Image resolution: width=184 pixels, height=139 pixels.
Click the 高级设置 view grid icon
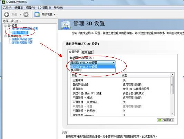pos(37,15)
